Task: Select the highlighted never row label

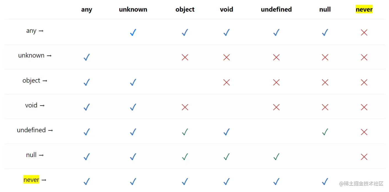Action: click(x=31, y=180)
